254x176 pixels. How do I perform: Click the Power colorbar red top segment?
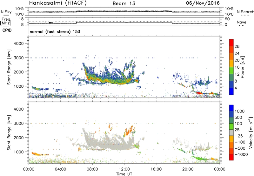tap(231, 43)
